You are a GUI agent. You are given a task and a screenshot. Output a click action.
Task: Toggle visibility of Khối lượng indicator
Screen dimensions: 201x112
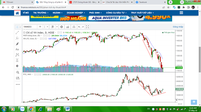(44, 36)
